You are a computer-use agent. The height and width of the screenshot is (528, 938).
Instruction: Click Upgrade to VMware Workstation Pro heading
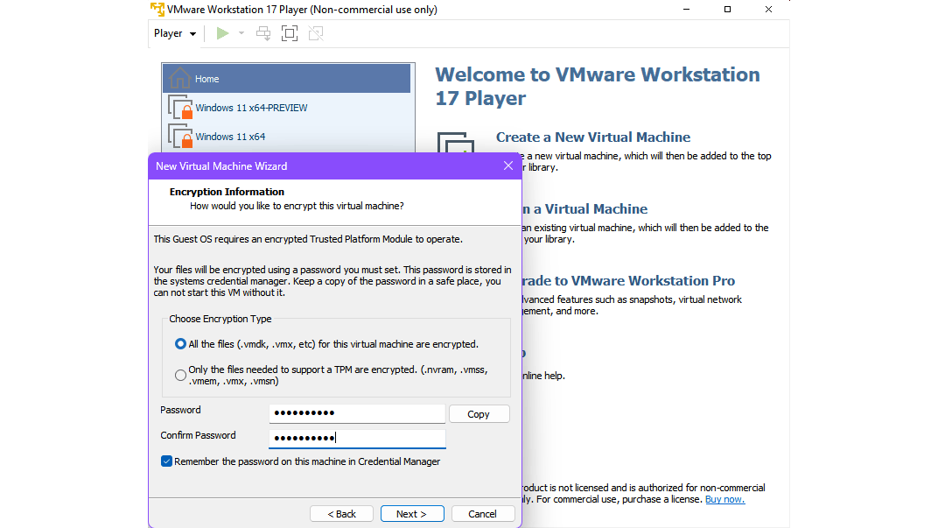[628, 281]
